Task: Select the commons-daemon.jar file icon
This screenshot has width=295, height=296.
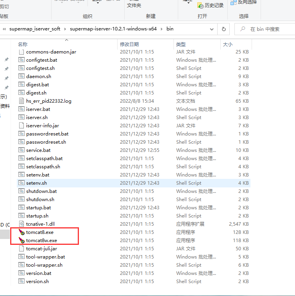Action: point(21,52)
